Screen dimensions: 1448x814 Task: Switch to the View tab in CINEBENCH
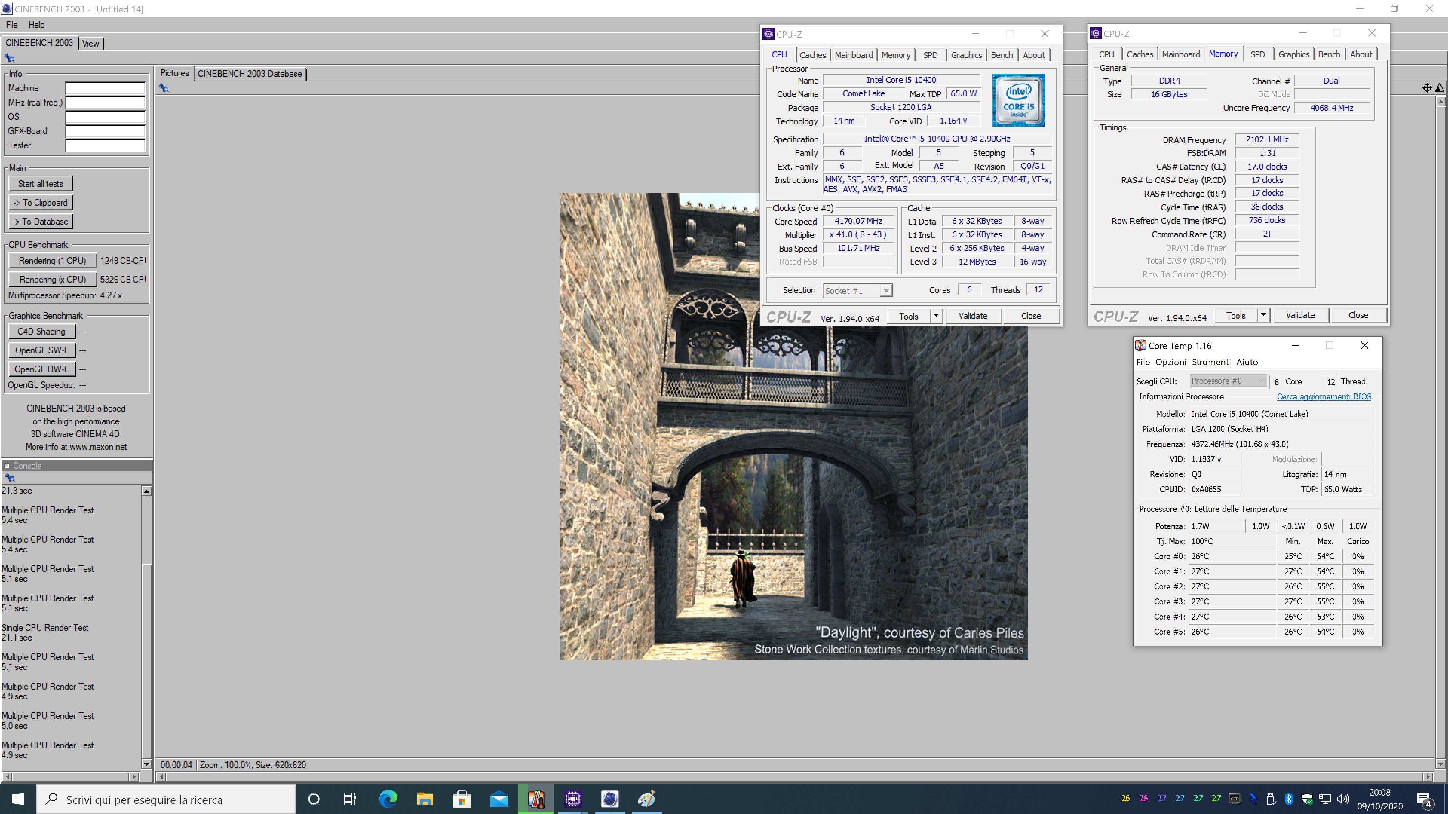tap(90, 43)
